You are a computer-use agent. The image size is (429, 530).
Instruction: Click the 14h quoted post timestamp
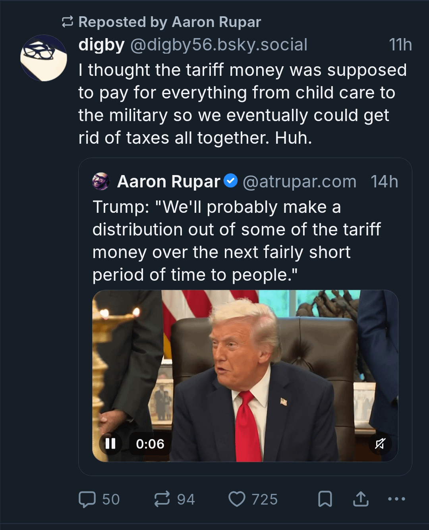384,181
